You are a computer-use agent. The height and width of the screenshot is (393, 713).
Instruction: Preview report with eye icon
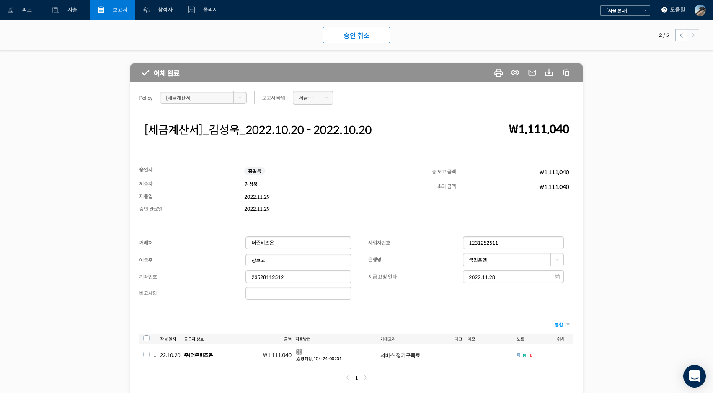coord(515,73)
